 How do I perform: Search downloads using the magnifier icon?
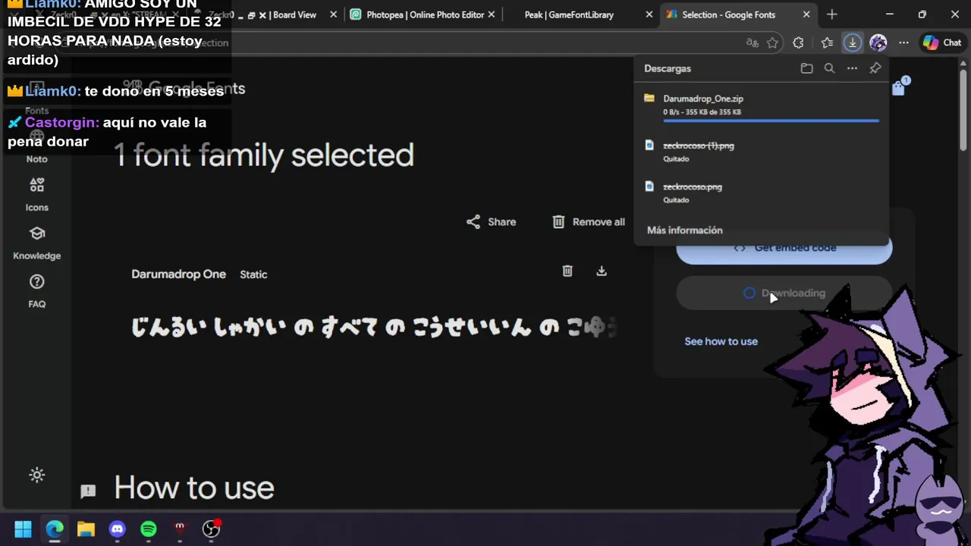pos(829,68)
